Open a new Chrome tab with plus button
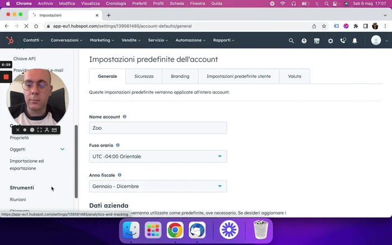 (109, 15)
